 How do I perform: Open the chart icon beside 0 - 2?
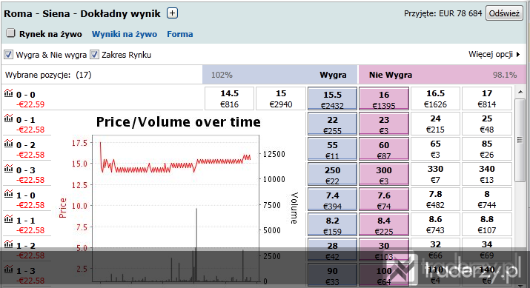tap(8, 143)
